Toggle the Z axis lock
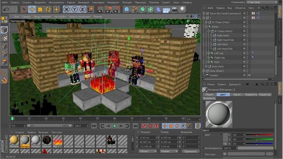The width and height of the screenshot is (283, 159). coord(82,9)
